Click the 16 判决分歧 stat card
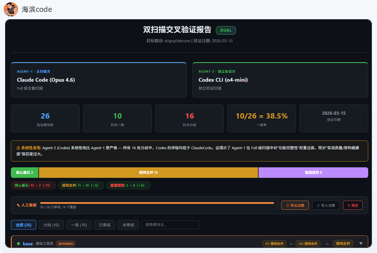Viewport: 377px width, 253px height. 189,118
